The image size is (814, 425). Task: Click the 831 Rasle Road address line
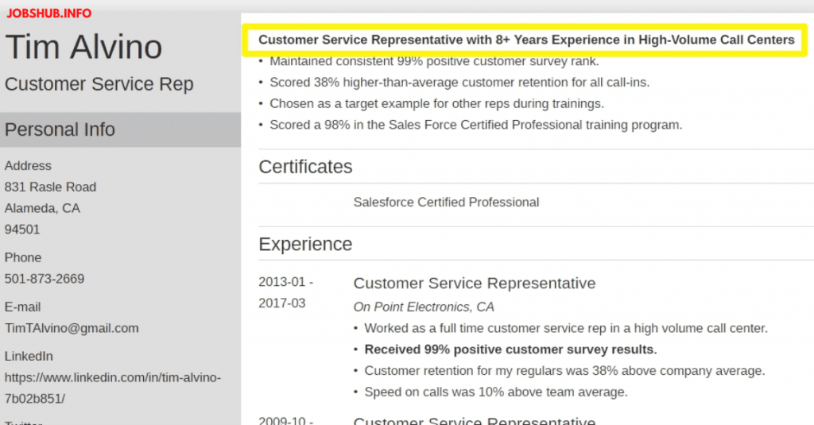50,187
